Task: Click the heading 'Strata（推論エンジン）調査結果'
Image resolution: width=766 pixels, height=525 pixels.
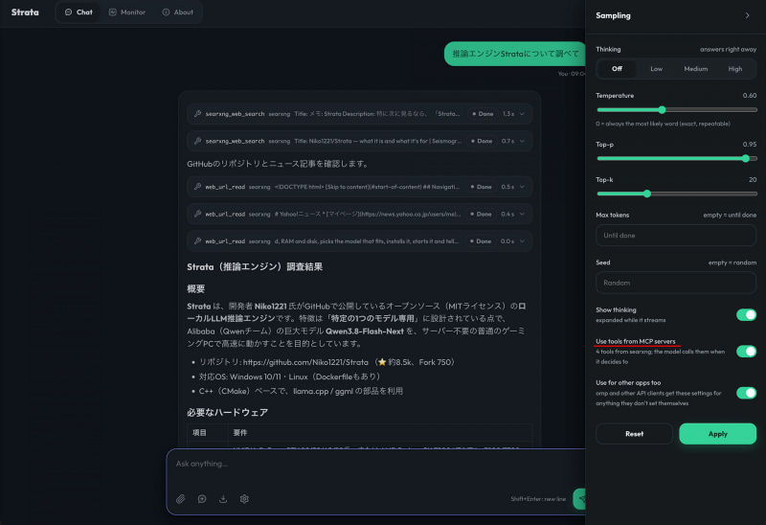Action: [x=255, y=267]
